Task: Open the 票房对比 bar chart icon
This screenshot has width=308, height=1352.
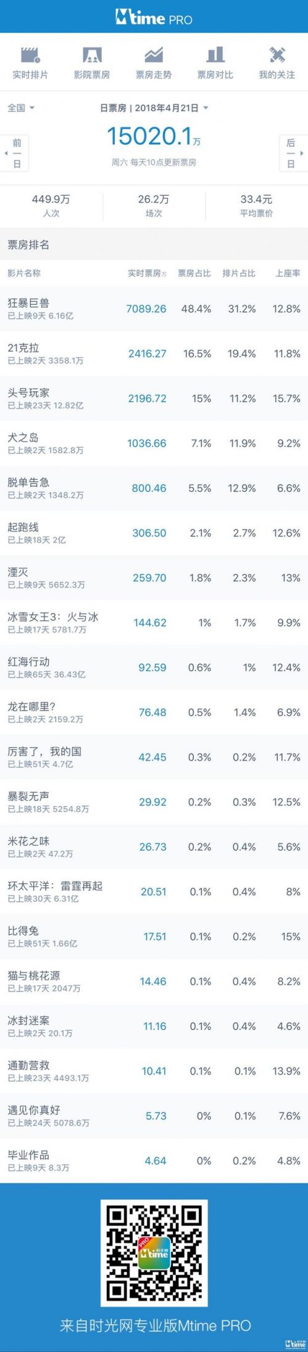Action: pos(215,55)
